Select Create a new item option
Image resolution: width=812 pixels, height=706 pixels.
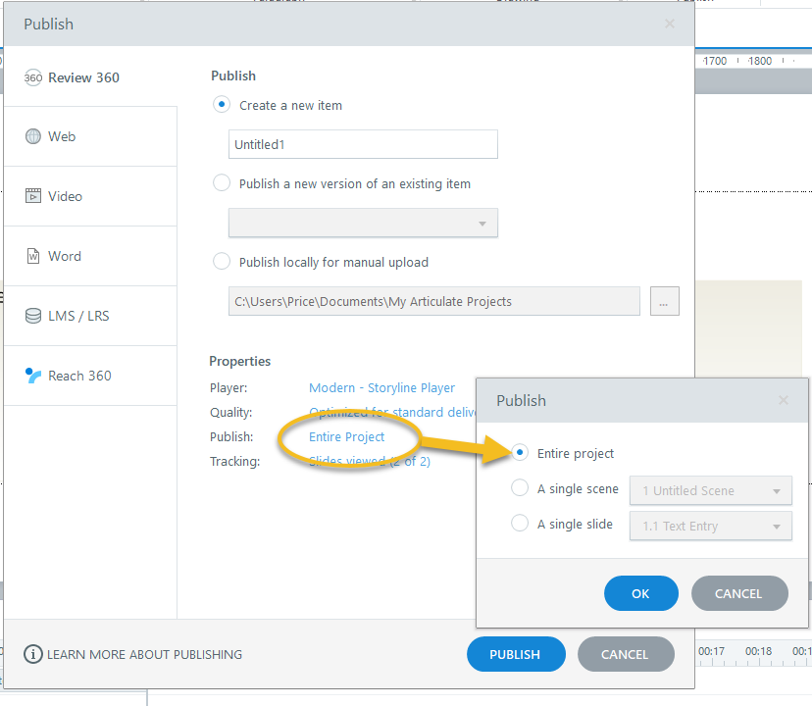[222, 105]
